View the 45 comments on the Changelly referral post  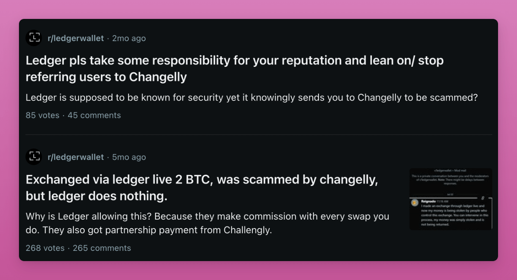click(94, 115)
